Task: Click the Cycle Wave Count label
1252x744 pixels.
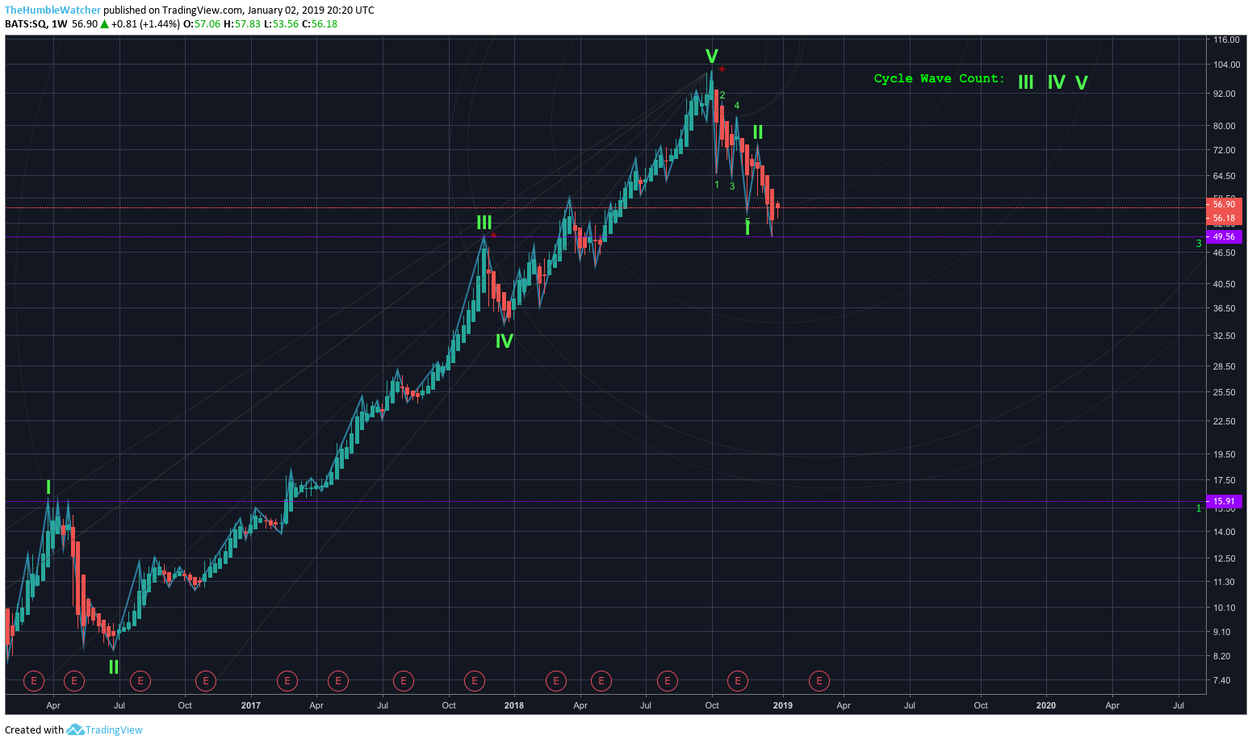Action: (x=940, y=78)
